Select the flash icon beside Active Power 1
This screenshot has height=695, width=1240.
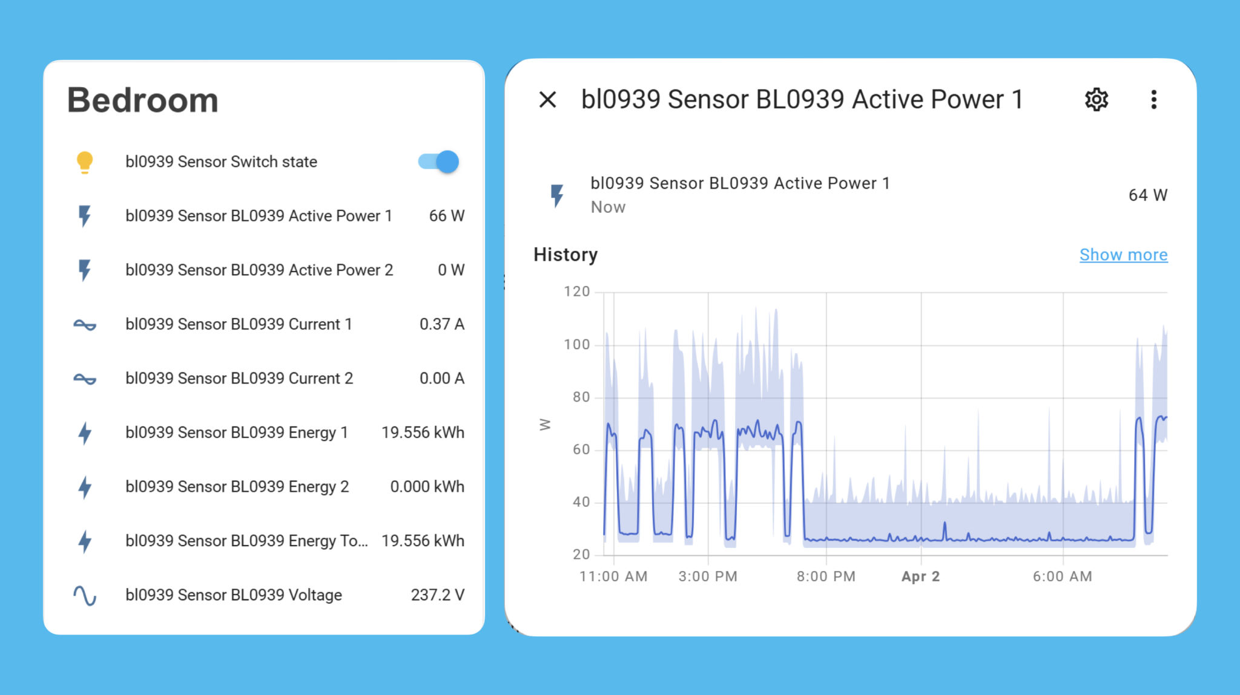85,215
